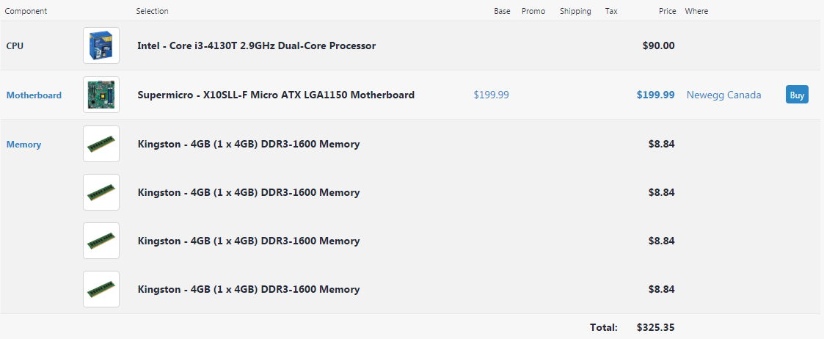Select the Intel Core i3-4130T processor name

257,45
